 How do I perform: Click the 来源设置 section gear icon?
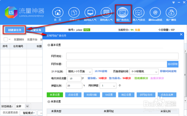[x=49, y=102]
